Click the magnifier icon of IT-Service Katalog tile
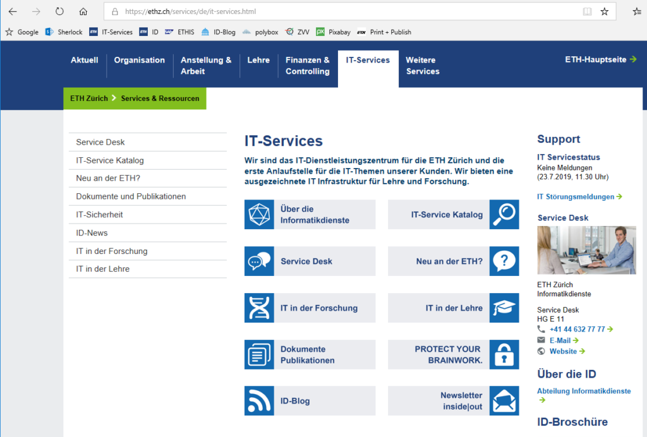Screen dimensions: 647x437 click(x=504, y=214)
